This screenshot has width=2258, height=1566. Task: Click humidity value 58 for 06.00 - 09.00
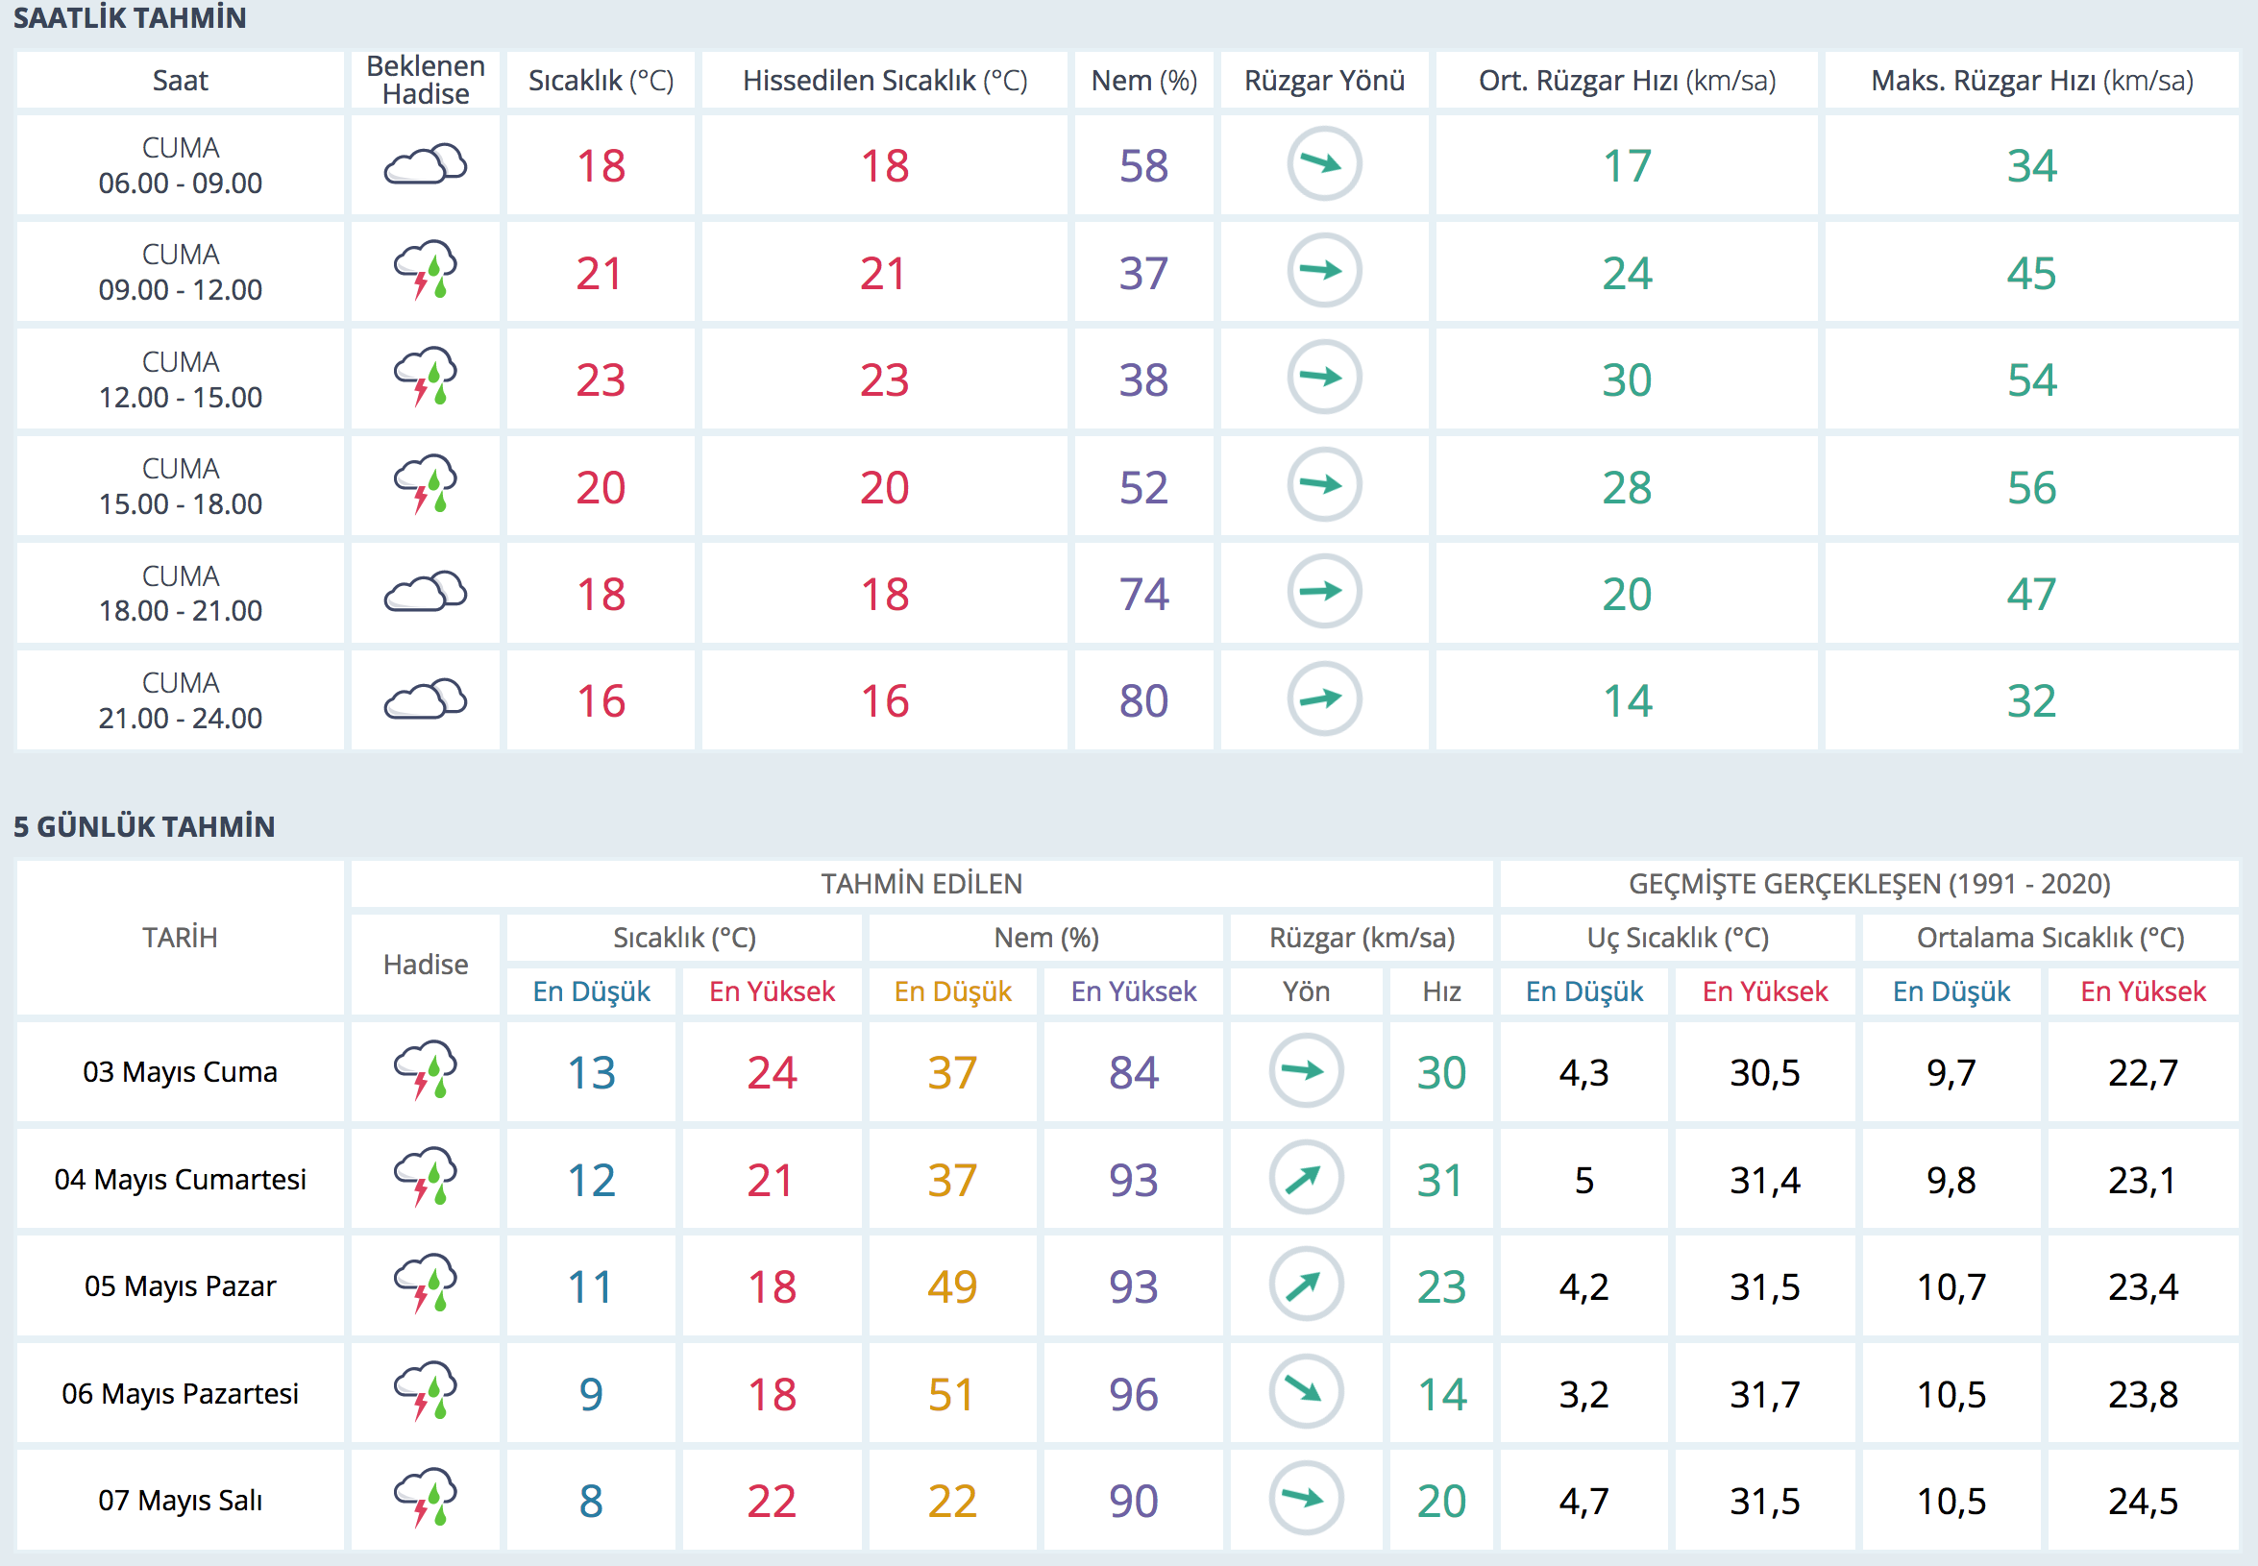[1144, 166]
